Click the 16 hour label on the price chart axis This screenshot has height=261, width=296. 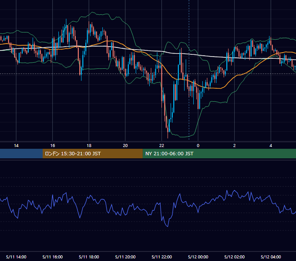[53, 146]
